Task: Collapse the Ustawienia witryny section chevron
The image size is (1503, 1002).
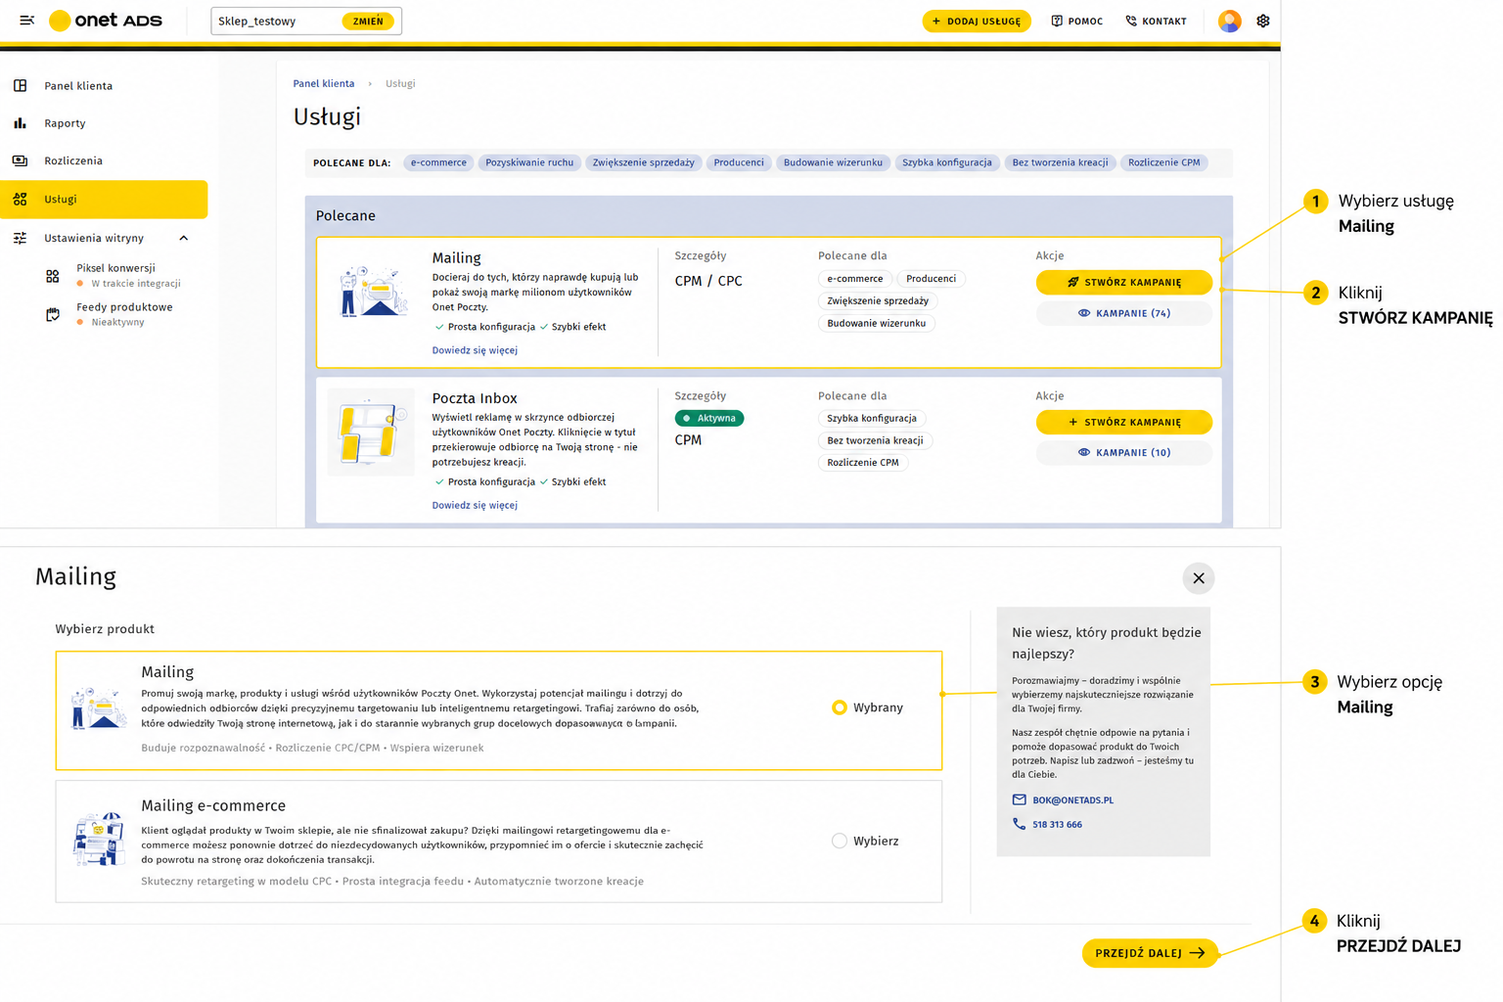Action: coord(183,238)
